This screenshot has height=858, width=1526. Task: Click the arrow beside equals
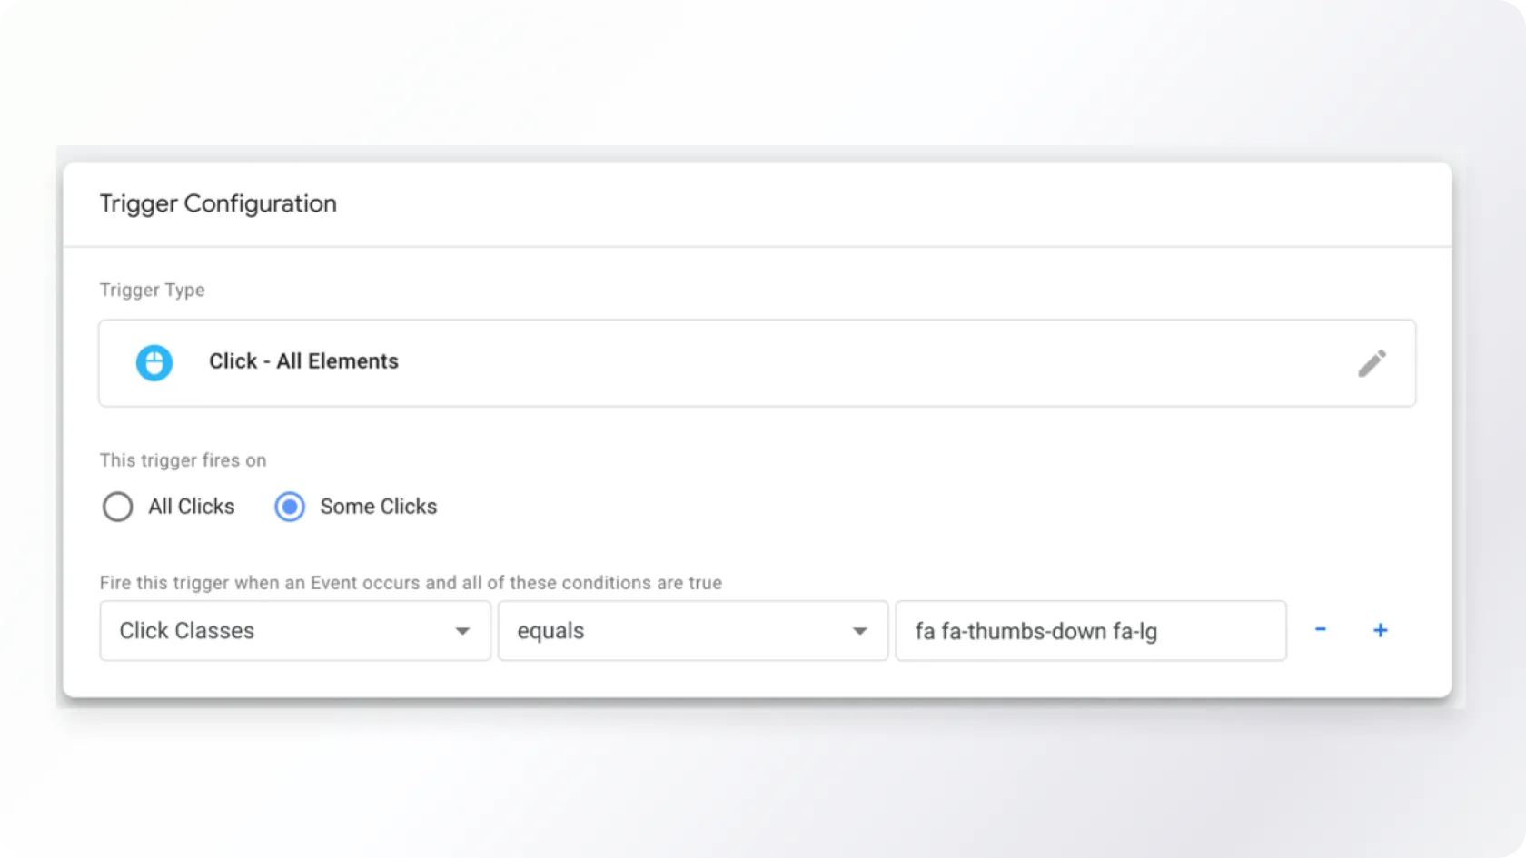(859, 631)
